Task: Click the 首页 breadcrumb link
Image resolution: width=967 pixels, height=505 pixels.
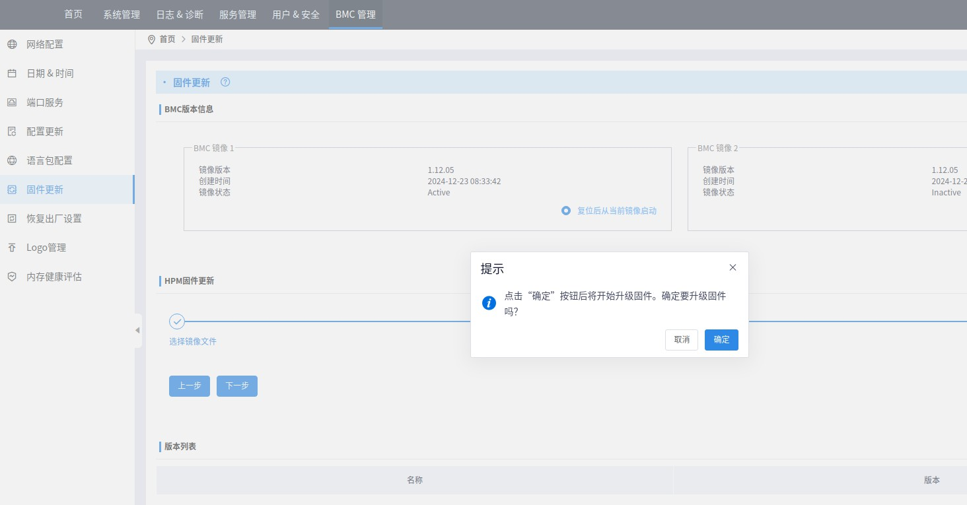Action: pos(168,40)
